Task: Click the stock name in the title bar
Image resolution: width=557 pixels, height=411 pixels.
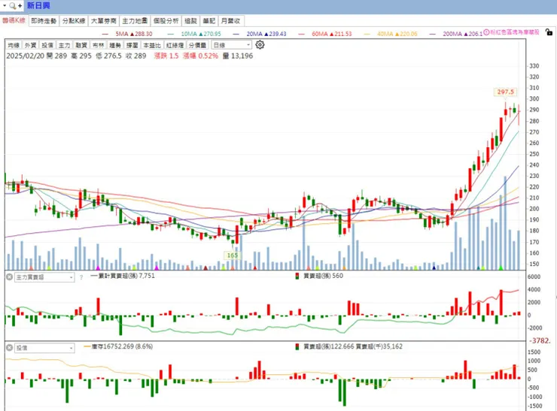Action: 38,6
